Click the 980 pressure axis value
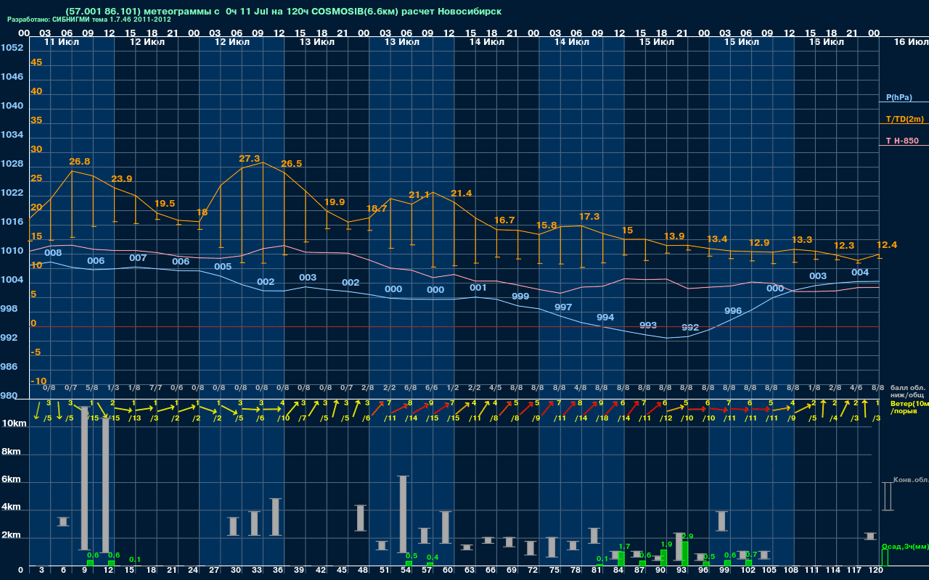Image resolution: width=929 pixels, height=580 pixels. coord(9,395)
